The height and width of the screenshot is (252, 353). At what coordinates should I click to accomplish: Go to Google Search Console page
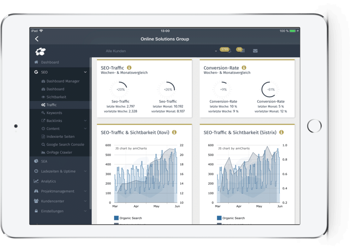click(x=65, y=145)
